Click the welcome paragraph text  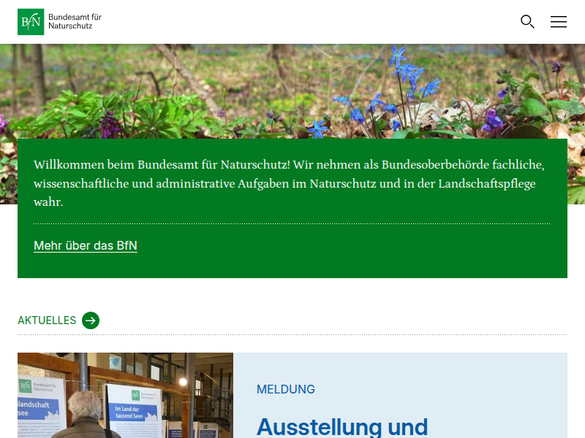289,183
